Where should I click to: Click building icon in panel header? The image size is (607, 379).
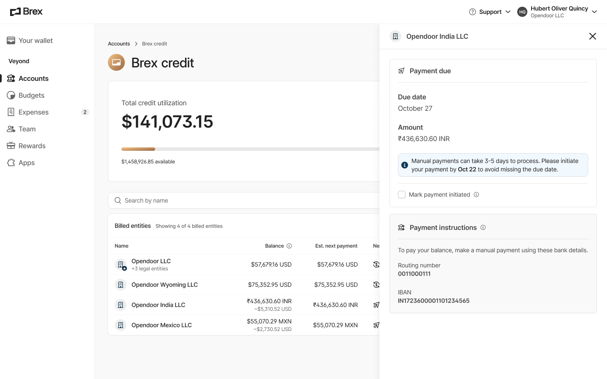tap(395, 36)
